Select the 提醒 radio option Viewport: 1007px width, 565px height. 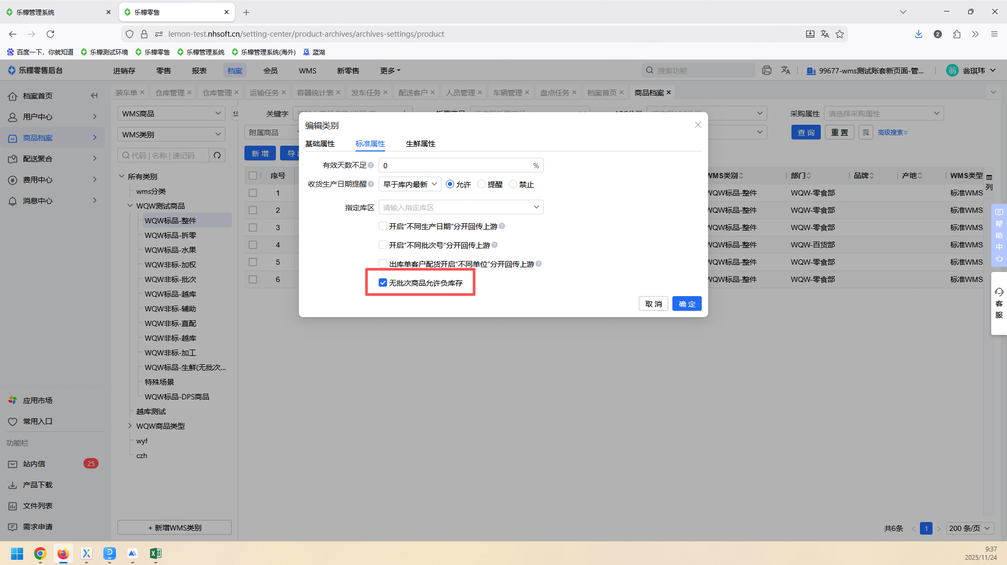481,184
